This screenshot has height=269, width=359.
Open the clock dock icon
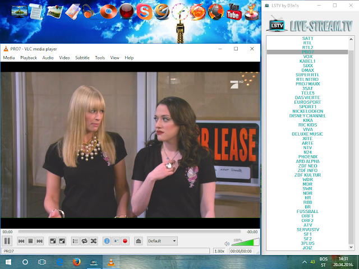(180, 11)
